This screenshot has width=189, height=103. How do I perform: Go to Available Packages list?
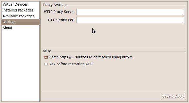(x=18, y=16)
